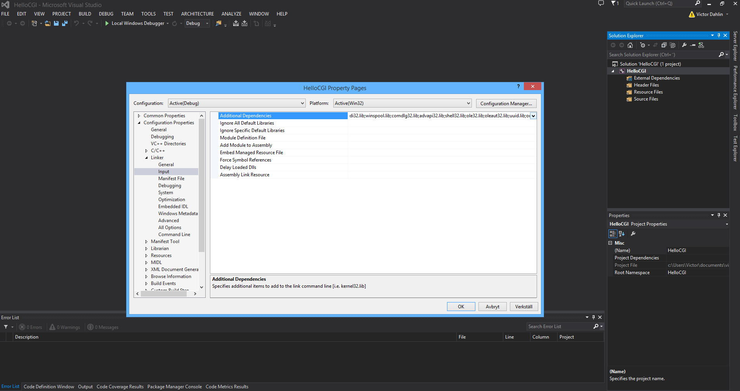Collapse Configuration Properties tree node
Screen dimensions: 740x391
tap(139, 123)
